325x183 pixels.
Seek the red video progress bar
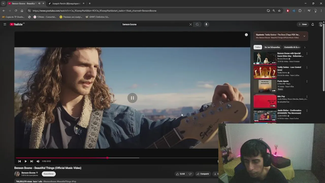point(117,158)
